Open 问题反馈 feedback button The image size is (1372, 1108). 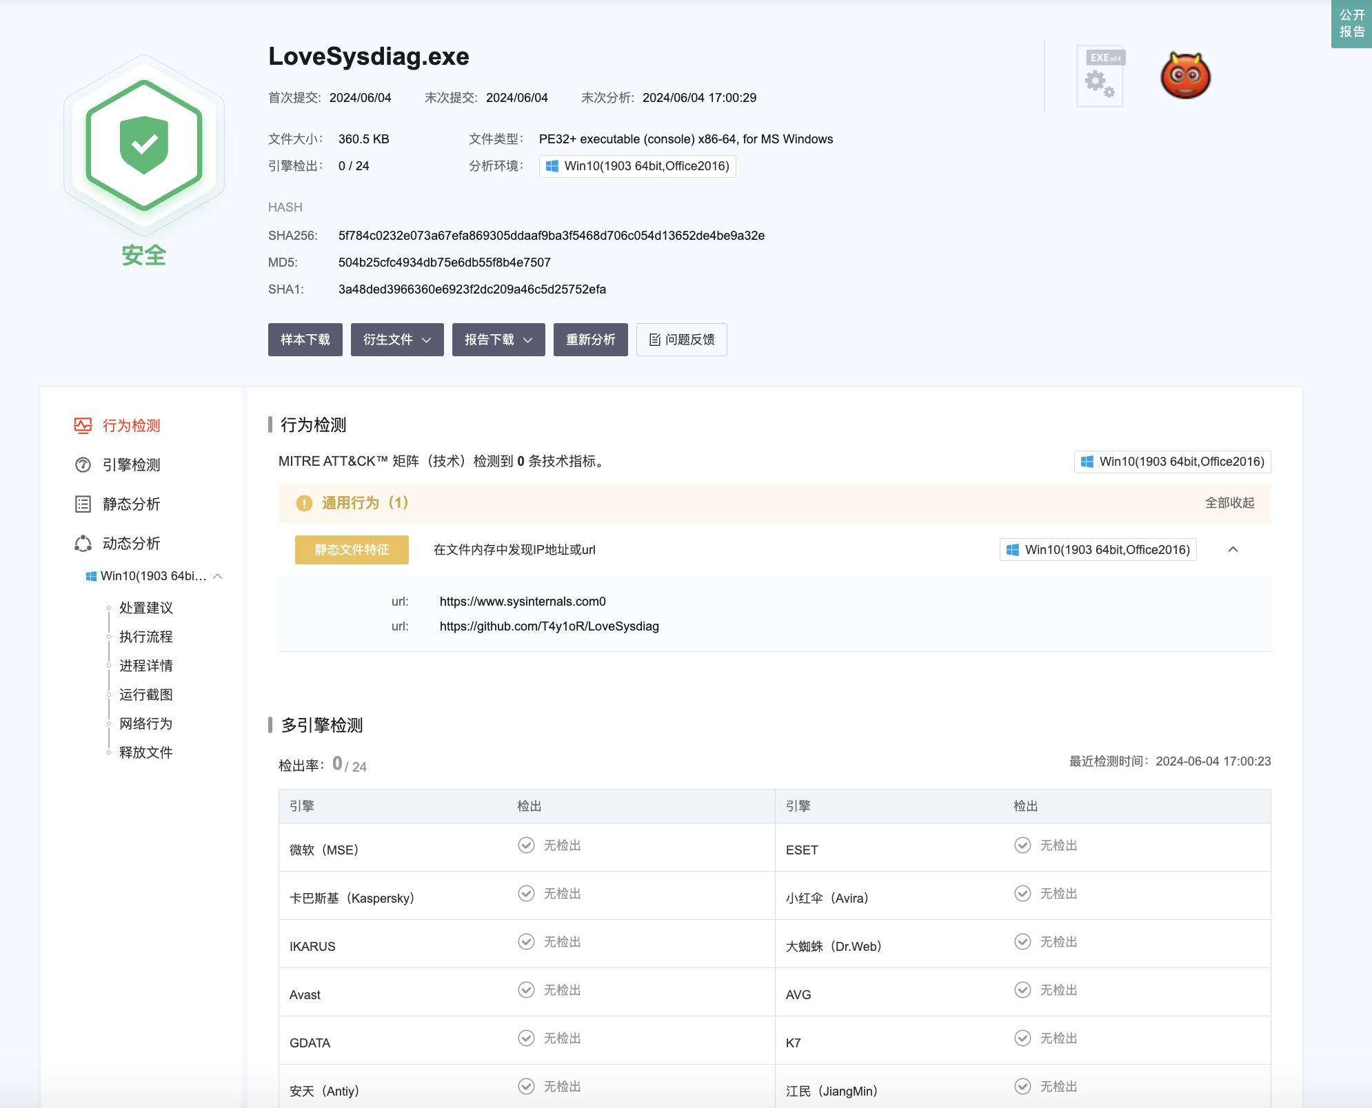click(x=681, y=340)
